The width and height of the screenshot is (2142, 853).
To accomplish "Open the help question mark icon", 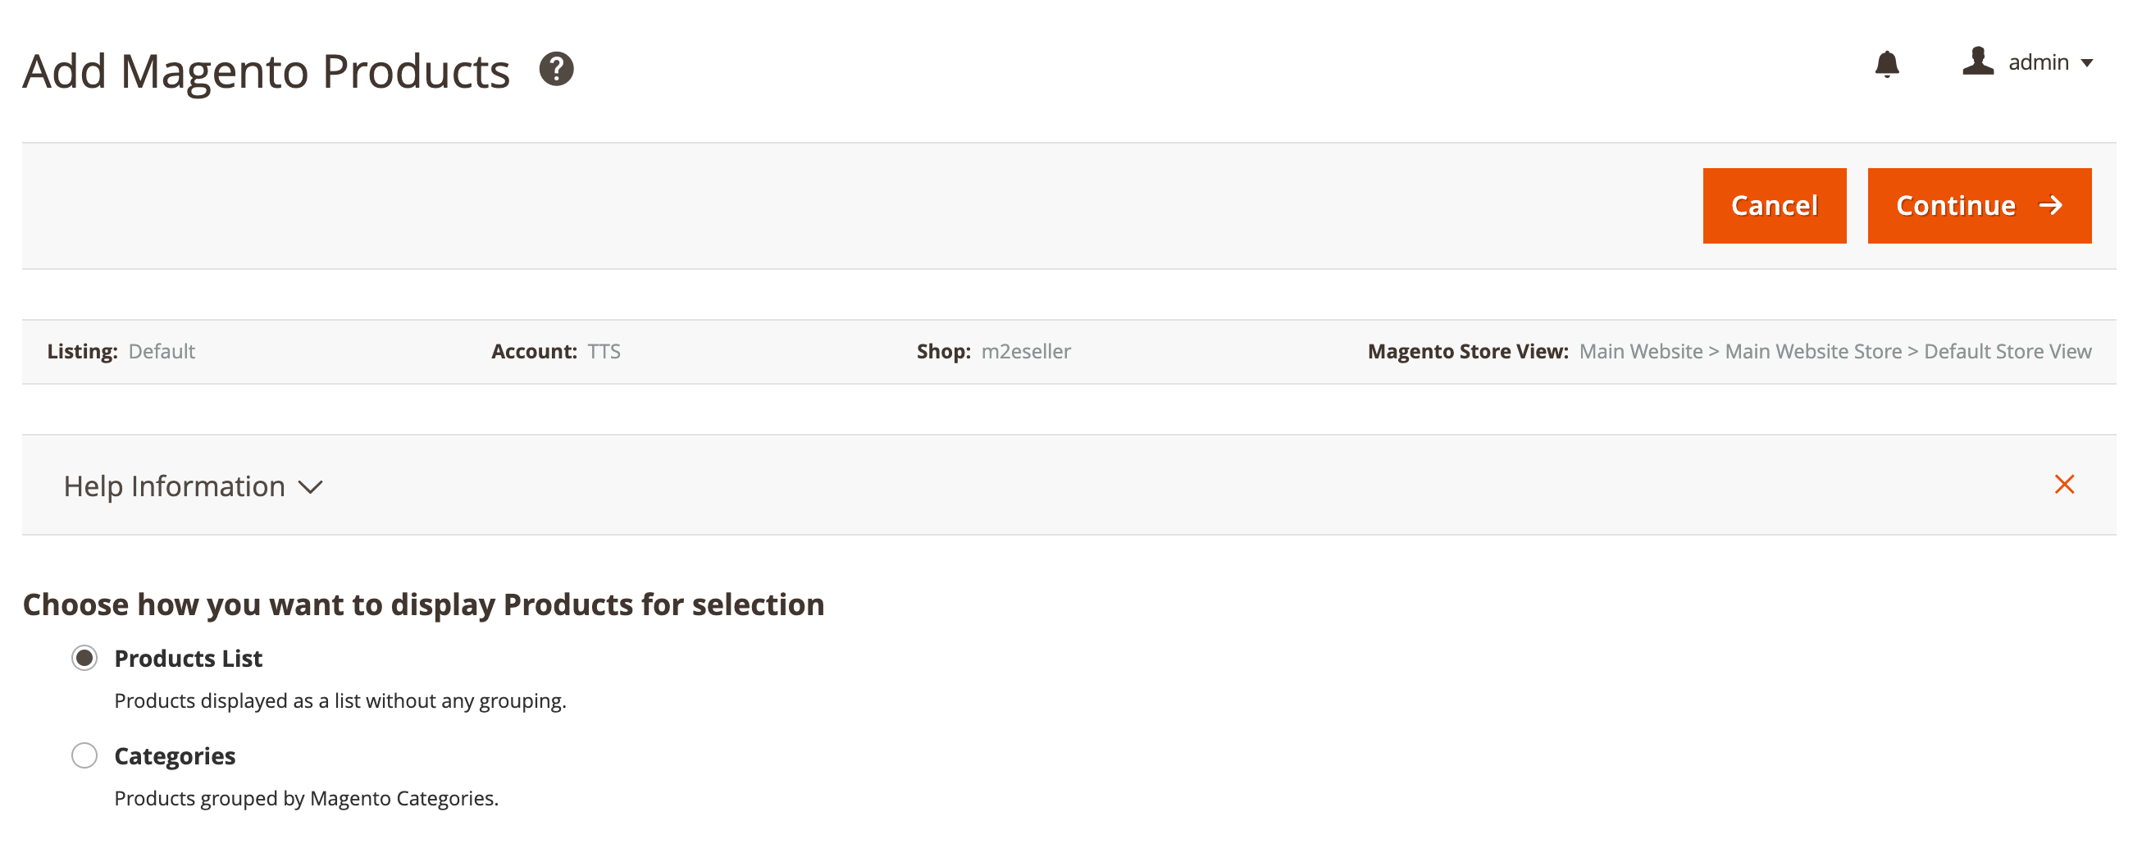I will pyautogui.click(x=556, y=69).
